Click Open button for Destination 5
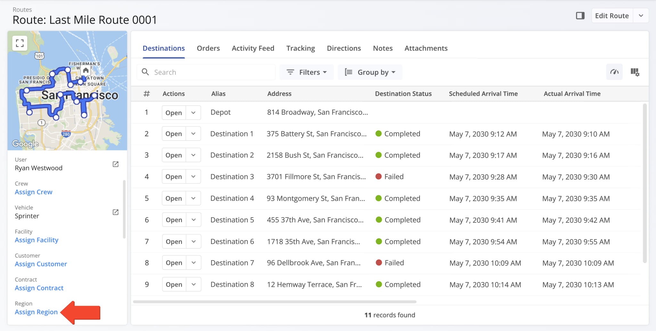656x331 pixels. coord(174,220)
